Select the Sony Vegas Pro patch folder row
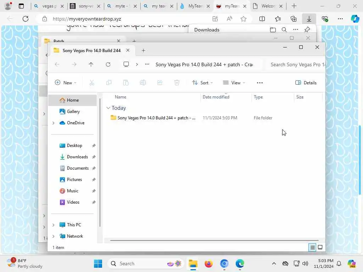Screen dimensions: 363x272 coord(213,118)
